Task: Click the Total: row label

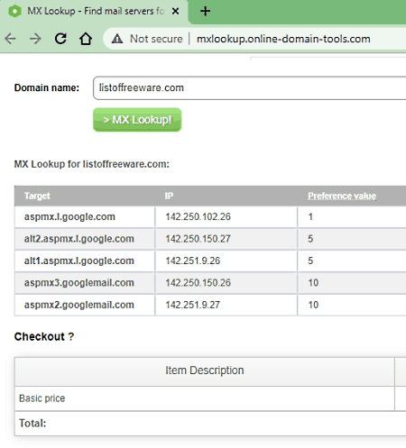Action: (32, 424)
